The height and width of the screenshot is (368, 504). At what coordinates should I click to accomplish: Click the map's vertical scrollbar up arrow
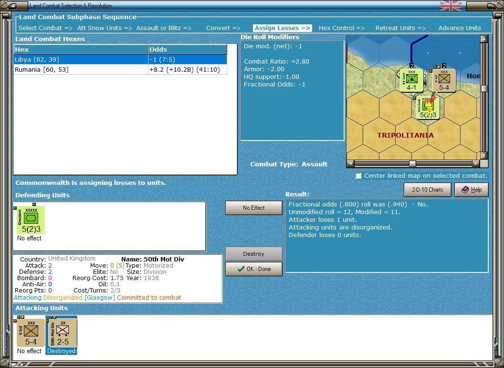(x=484, y=39)
